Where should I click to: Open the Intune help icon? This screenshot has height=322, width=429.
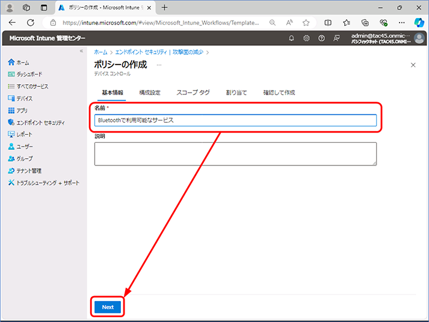click(321, 39)
